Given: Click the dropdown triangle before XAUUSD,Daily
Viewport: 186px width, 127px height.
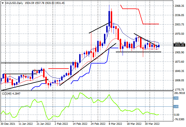Looking at the screenshot, I should tap(3, 3).
